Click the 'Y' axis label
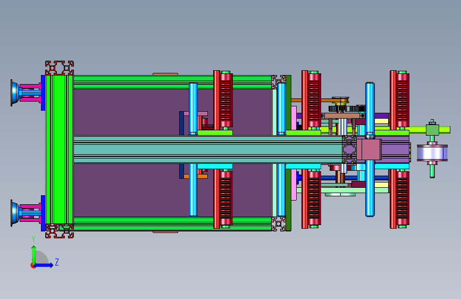461x299 pixels. click(33, 239)
